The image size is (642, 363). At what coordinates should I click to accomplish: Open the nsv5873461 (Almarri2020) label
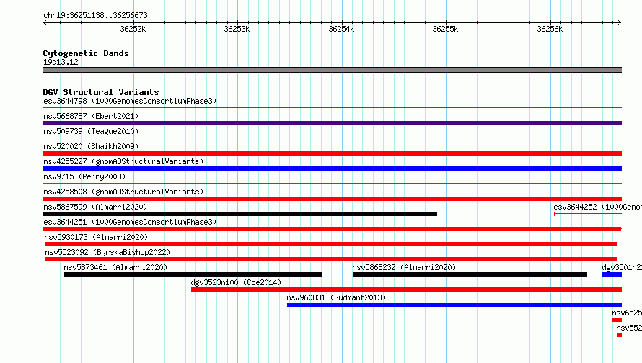tap(115, 267)
